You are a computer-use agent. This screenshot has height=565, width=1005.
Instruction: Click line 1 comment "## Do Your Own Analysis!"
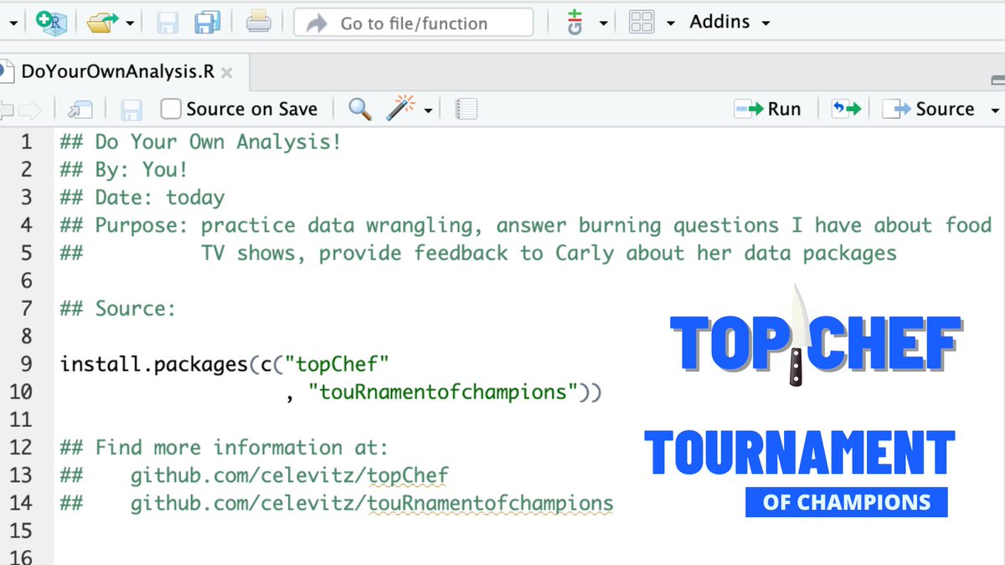[x=201, y=141]
